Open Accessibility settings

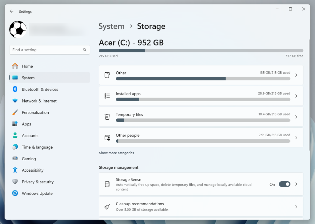click(50, 170)
